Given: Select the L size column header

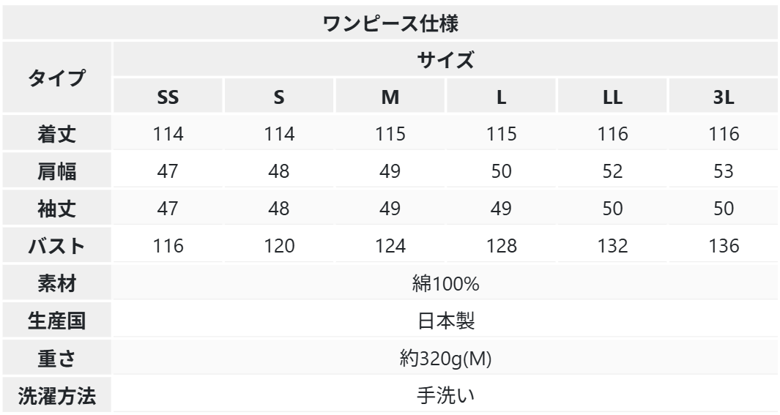Looking at the screenshot, I should point(501,97).
